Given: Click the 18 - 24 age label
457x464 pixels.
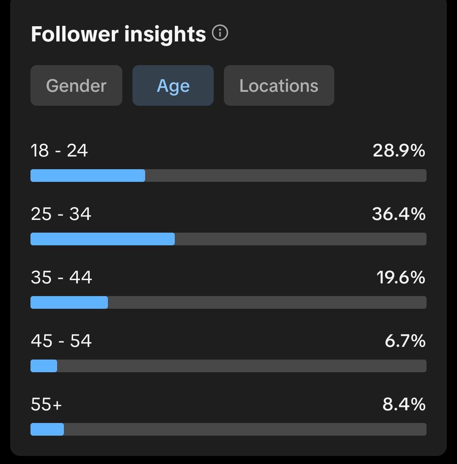Looking at the screenshot, I should (59, 151).
